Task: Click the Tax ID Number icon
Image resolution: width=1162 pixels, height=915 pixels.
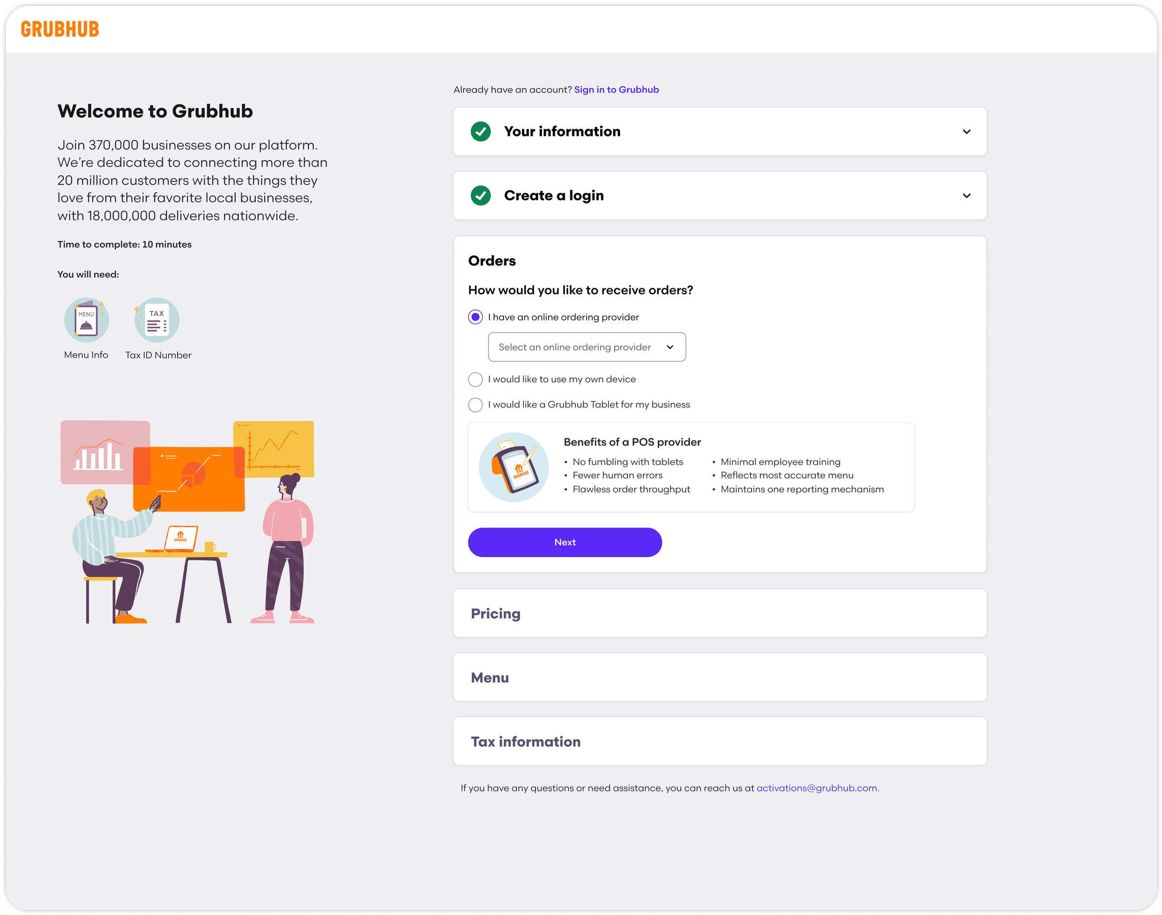Action: (x=157, y=320)
